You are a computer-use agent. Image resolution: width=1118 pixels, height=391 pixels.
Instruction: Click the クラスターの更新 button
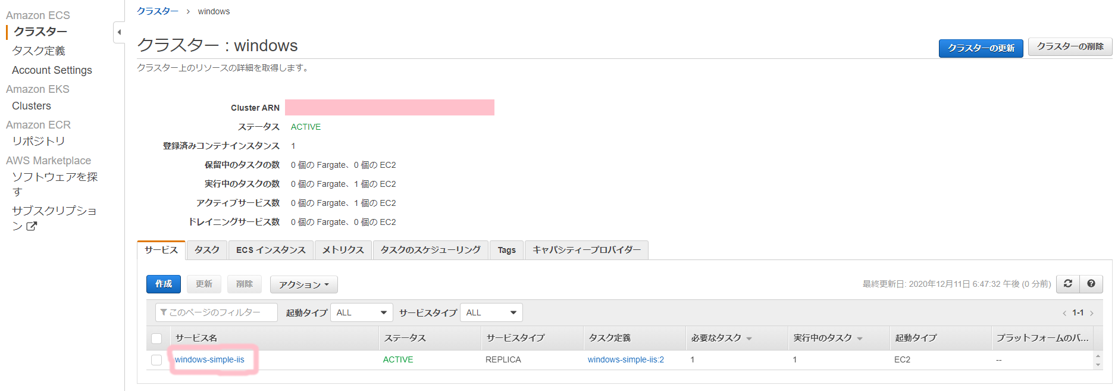(981, 48)
